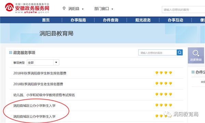Open the 办事指南 navigation tab
205x123 pixels.
(x=78, y=20)
